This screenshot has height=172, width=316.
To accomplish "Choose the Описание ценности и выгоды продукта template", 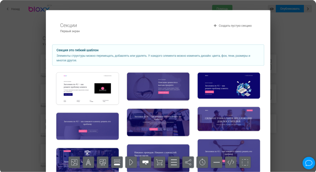I will [x=158, y=86].
